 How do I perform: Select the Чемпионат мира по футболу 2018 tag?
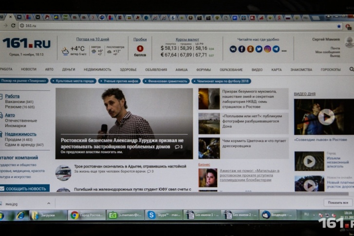coord(221,81)
